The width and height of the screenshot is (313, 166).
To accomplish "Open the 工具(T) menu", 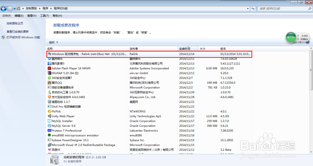I will pyautogui.click(x=44, y=16).
